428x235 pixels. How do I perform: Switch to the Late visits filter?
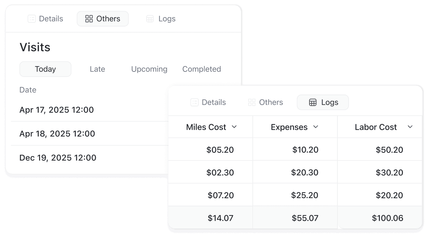97,69
